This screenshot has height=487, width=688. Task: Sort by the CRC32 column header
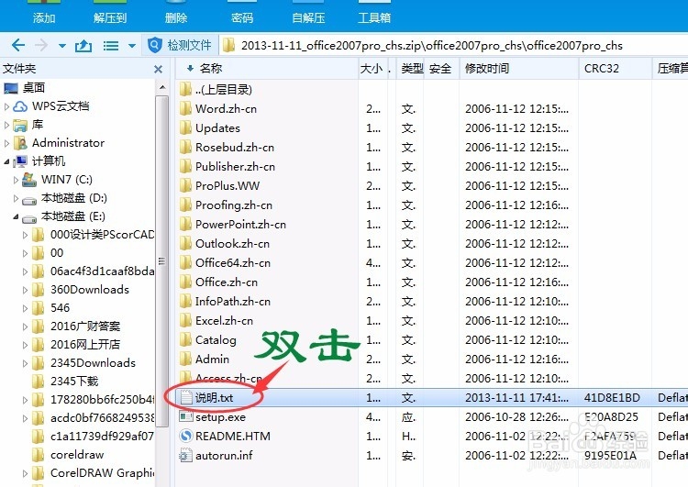(x=602, y=69)
